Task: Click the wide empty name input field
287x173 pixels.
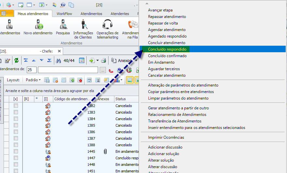Action: [68, 70]
